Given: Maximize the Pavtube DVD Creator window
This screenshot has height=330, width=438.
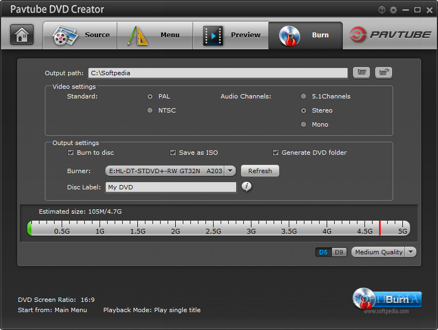Looking at the screenshot, I should tap(417, 10).
